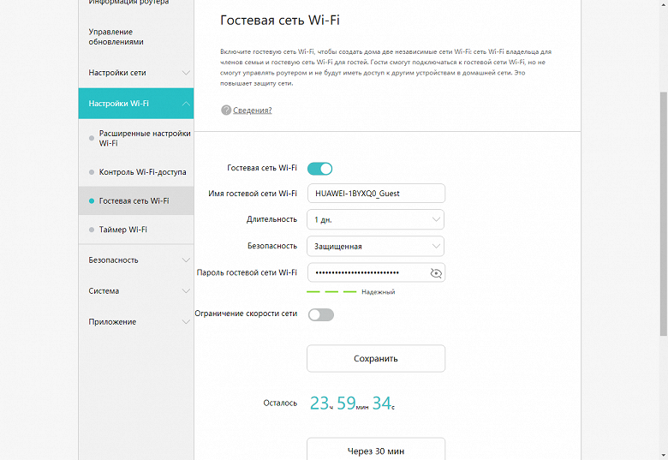668x460 pixels.
Task: Disable the guest Wi-Fi network toggle
Action: pos(319,169)
